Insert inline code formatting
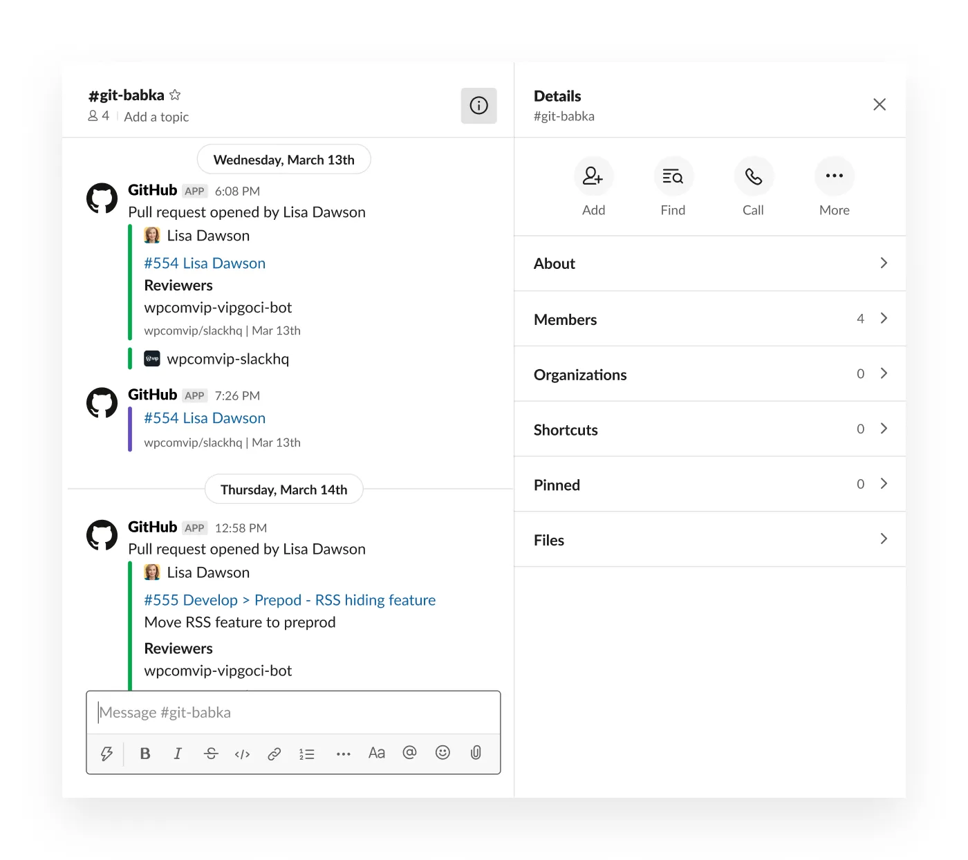The height and width of the screenshot is (860, 968). coord(242,754)
